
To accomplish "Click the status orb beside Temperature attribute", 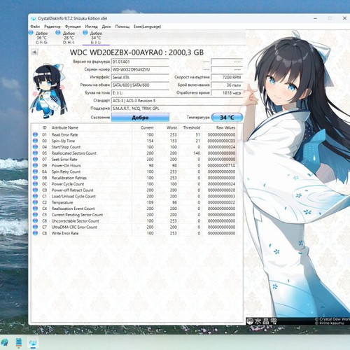I will 35,202.
